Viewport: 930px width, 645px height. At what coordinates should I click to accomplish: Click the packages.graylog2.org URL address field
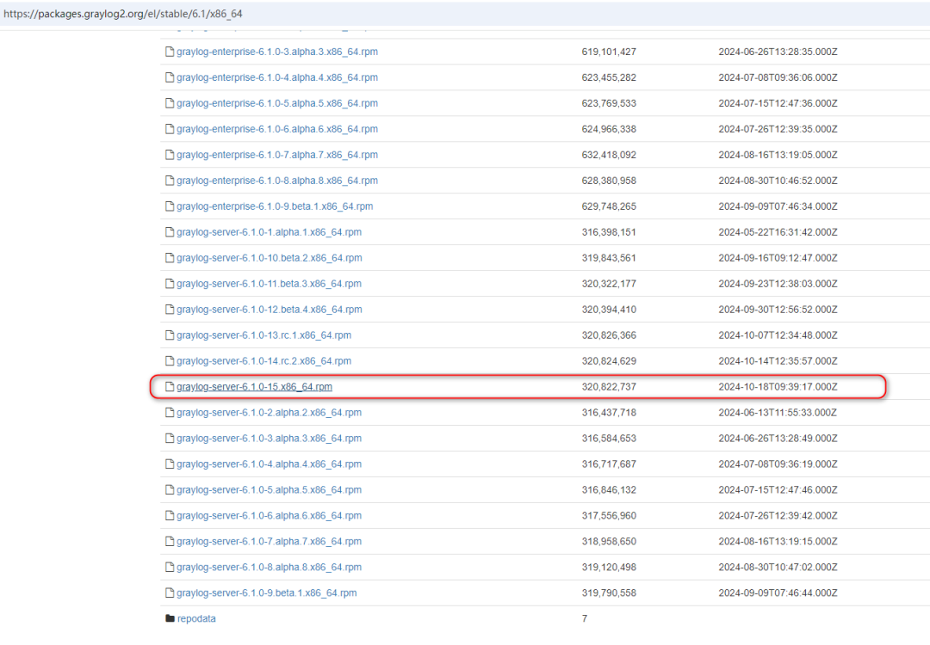pos(465,14)
